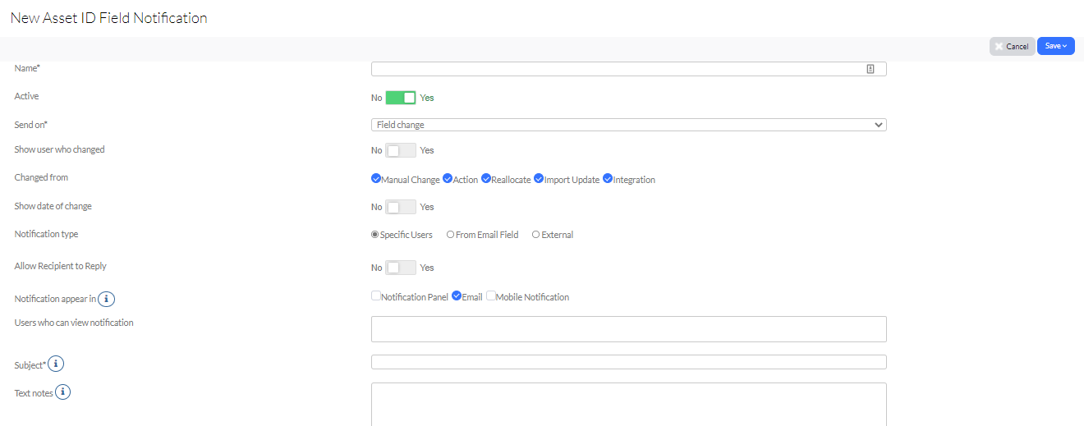Click the icon inside Name field

point(870,69)
